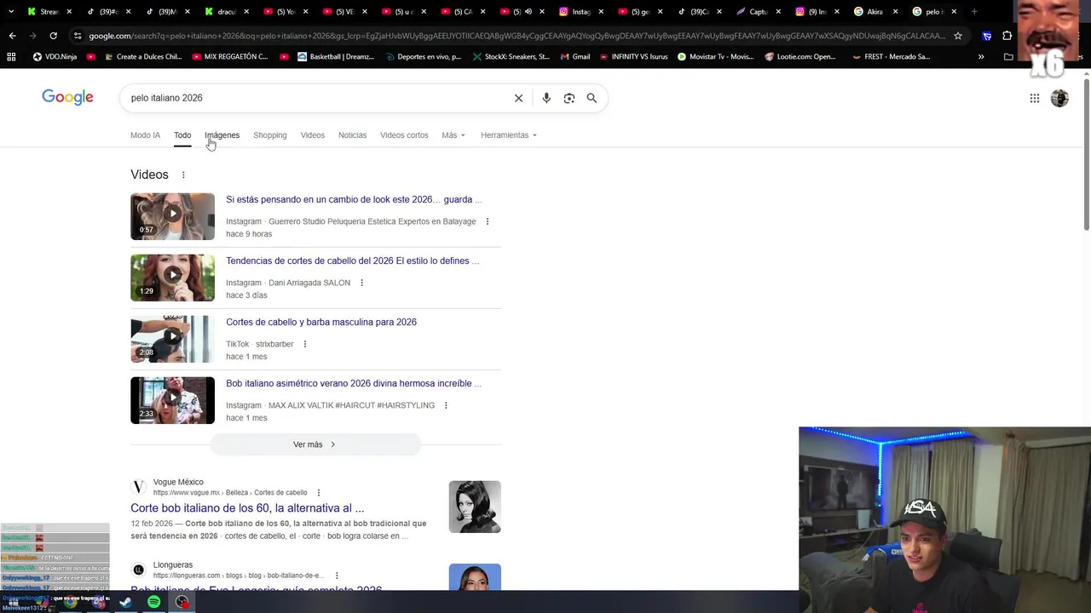Screen dimensions: 1091x613
Task: Open Google account profile avatar
Action: point(1059,98)
